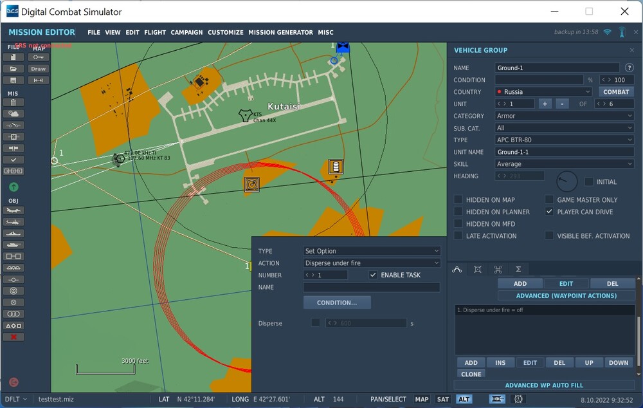Click the help question mark icon beside Name

(629, 68)
